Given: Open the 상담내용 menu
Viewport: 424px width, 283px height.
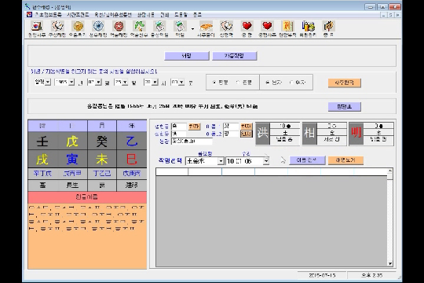Looking at the screenshot, I should (x=146, y=15).
